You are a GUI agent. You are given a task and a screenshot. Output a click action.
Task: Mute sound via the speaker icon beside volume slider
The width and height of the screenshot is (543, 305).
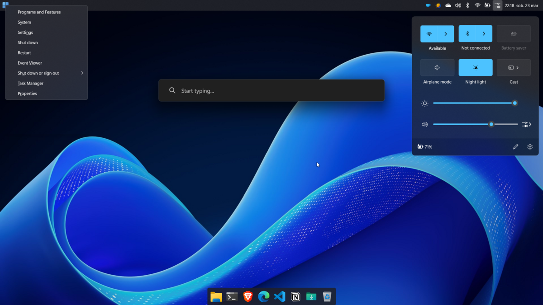[424, 124]
